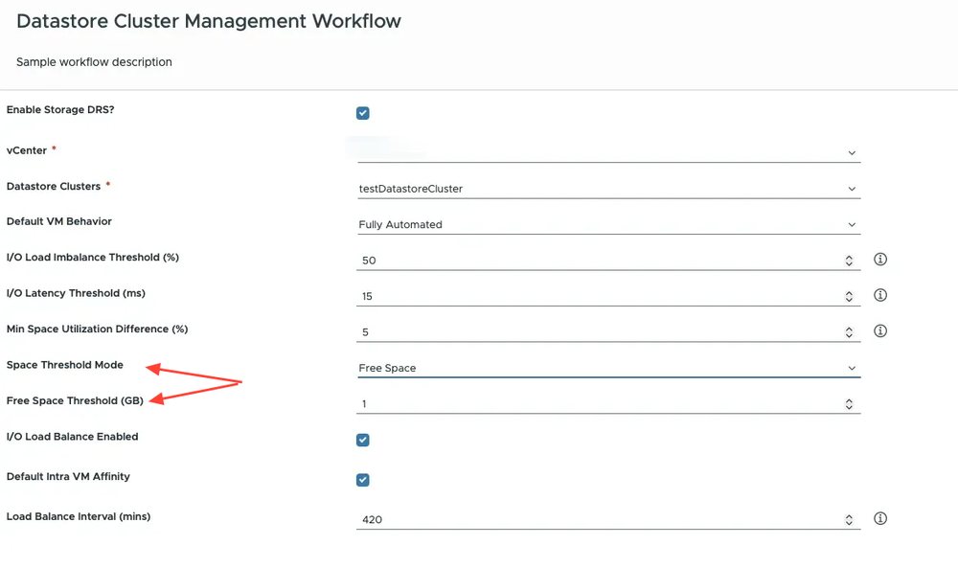The height and width of the screenshot is (568, 958).
Task: Decrement the Min Space Utilization Difference value
Action: click(849, 333)
